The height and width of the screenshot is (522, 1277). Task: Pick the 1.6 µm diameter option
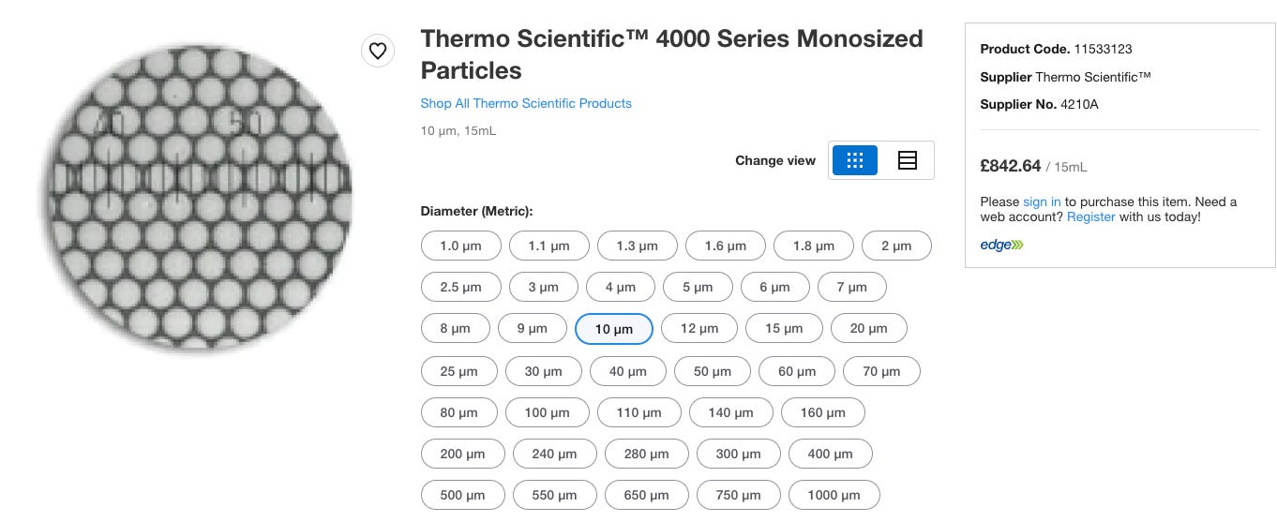pos(726,246)
